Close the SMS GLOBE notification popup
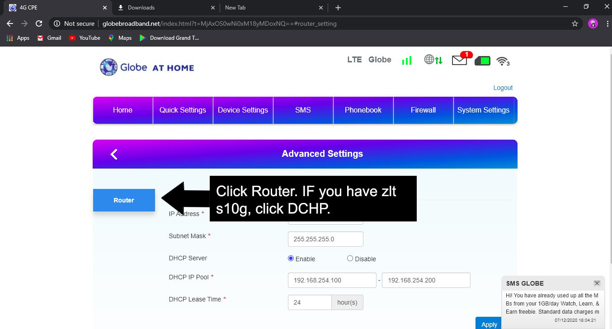The image size is (612, 329). [x=597, y=283]
